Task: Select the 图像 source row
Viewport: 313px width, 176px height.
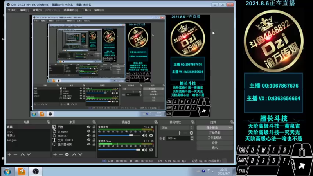Action: tap(74, 127)
